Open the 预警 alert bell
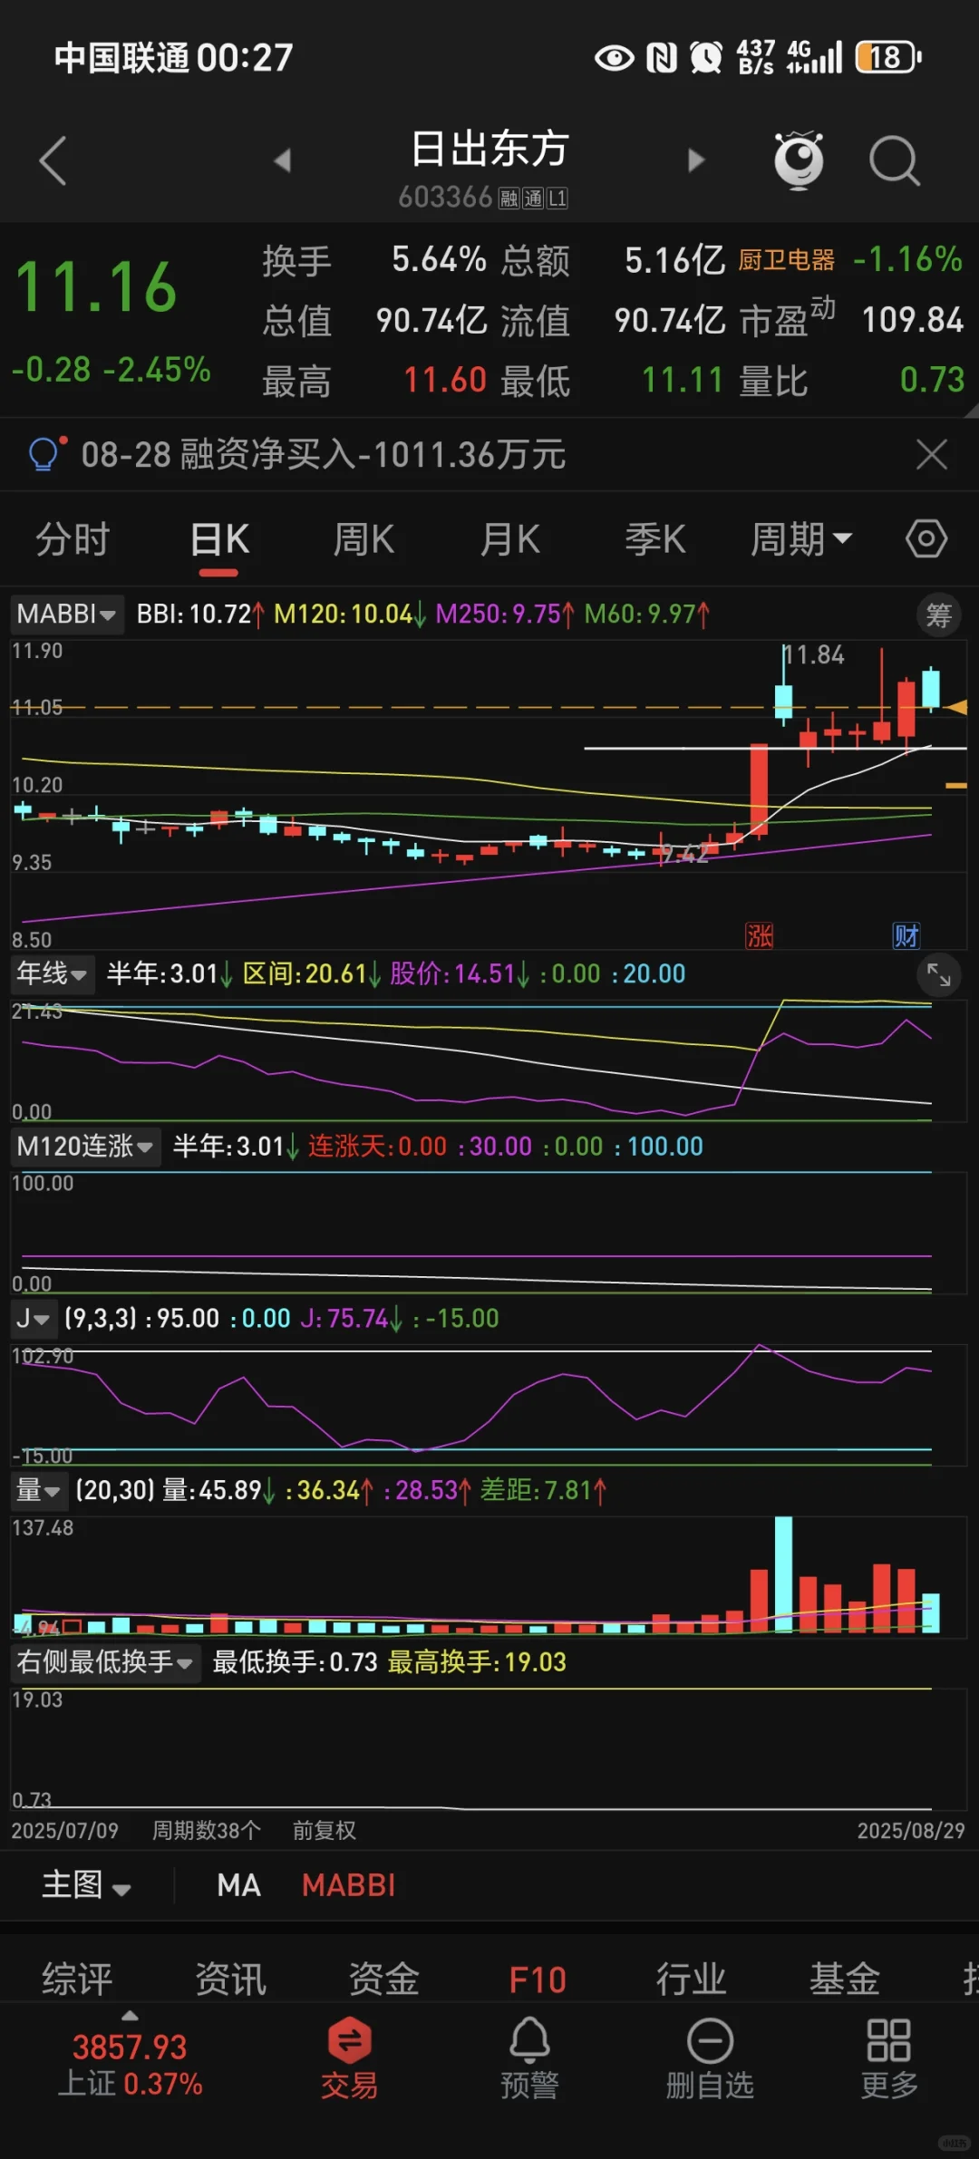The width and height of the screenshot is (979, 2159). (529, 2058)
